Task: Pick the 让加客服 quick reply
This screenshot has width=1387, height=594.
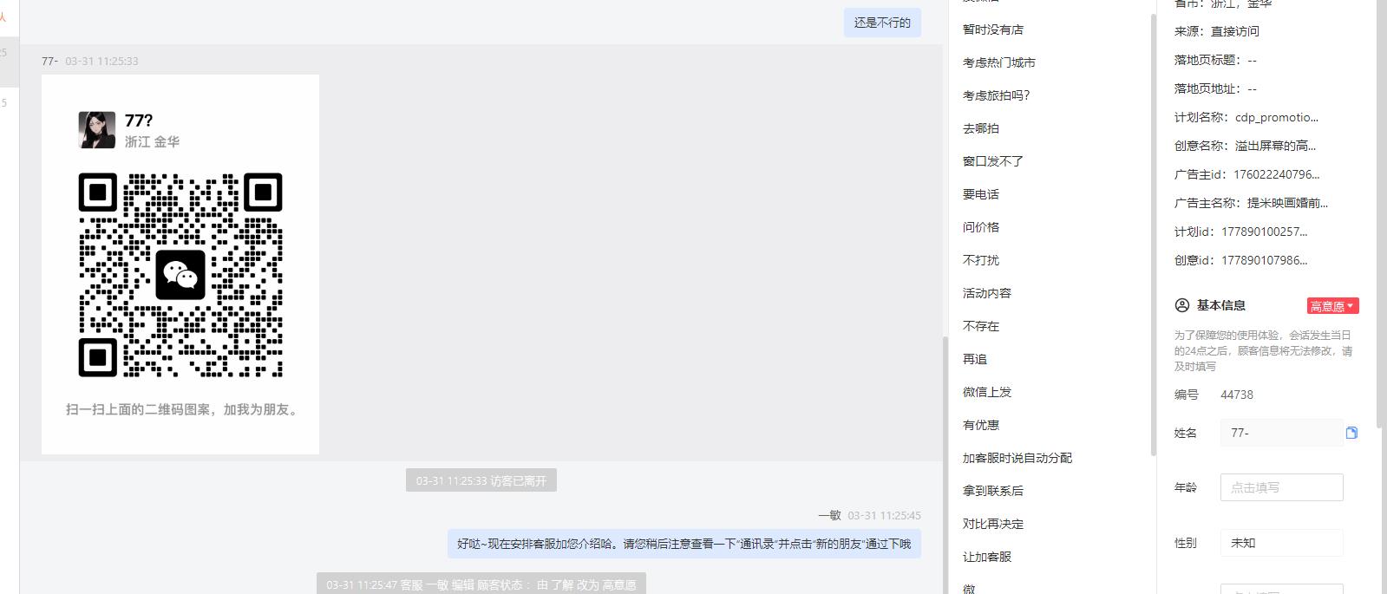Action: click(987, 557)
